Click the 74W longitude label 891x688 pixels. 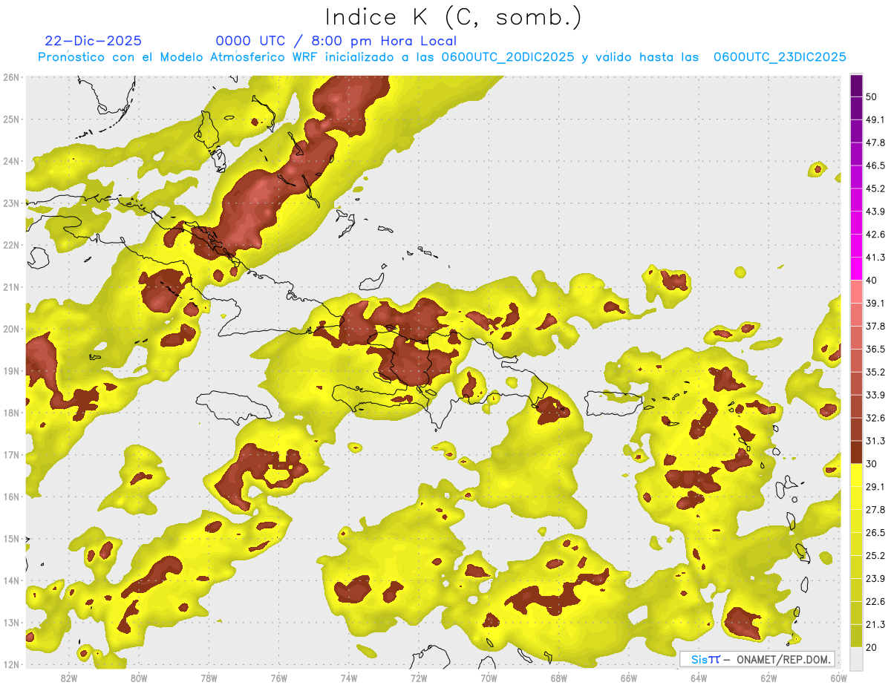pyautogui.click(x=349, y=678)
